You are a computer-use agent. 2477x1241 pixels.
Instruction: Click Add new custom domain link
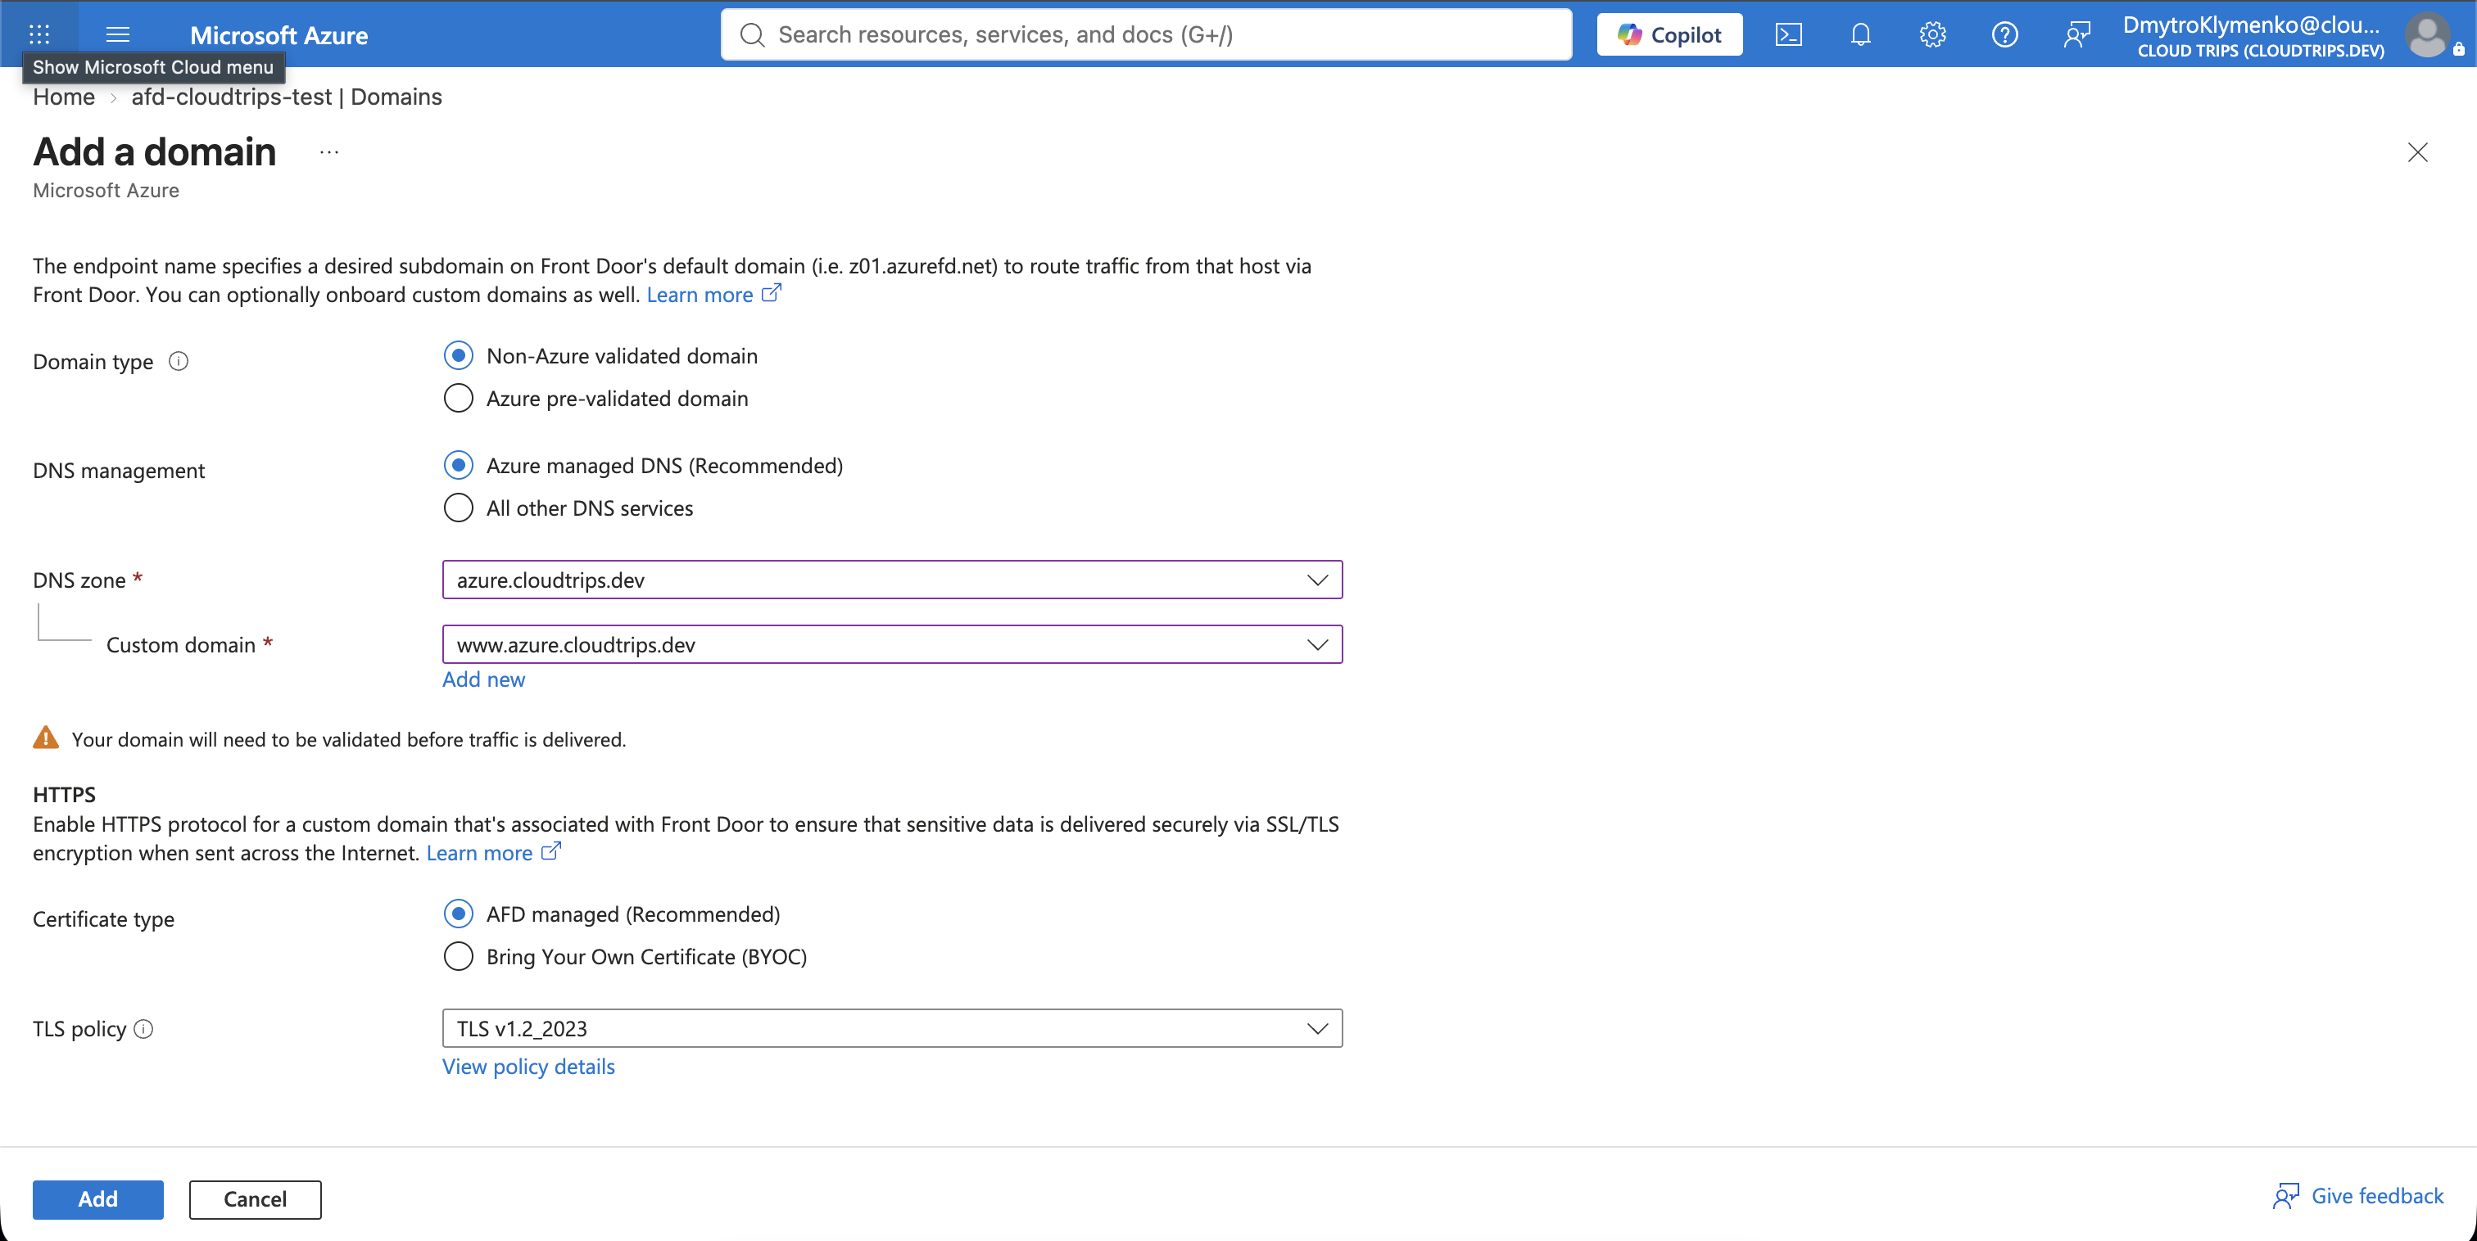483,679
